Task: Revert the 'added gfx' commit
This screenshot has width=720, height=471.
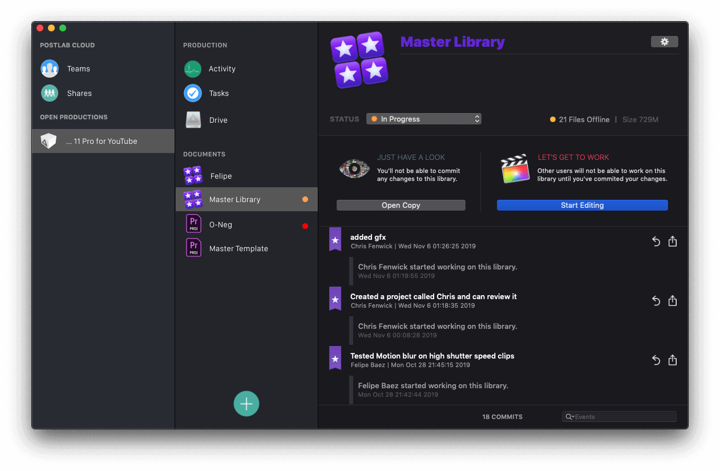Action: (656, 241)
